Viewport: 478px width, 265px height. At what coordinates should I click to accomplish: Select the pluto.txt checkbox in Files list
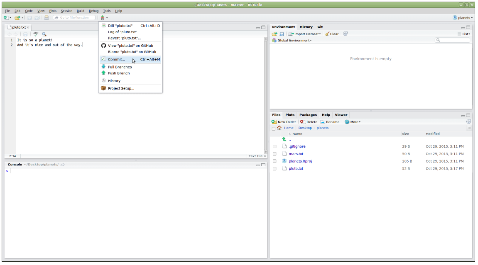(x=275, y=169)
